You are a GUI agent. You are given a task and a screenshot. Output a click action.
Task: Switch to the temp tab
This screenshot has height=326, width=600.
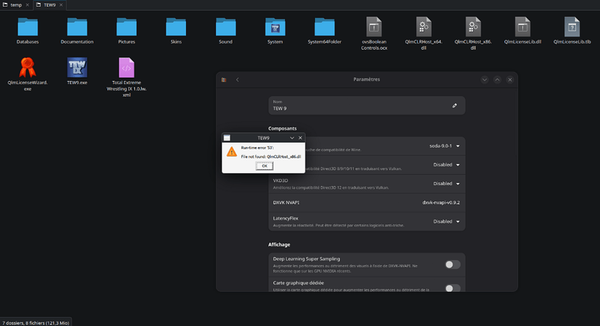click(x=16, y=5)
